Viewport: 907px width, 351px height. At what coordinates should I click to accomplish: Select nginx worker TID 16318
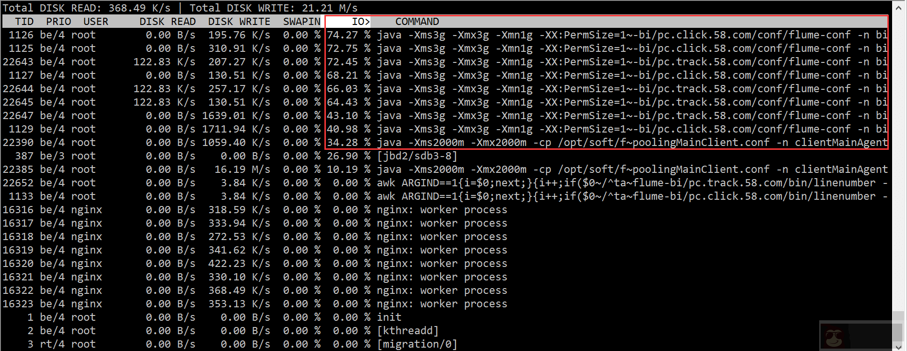pyautogui.click(x=255, y=237)
